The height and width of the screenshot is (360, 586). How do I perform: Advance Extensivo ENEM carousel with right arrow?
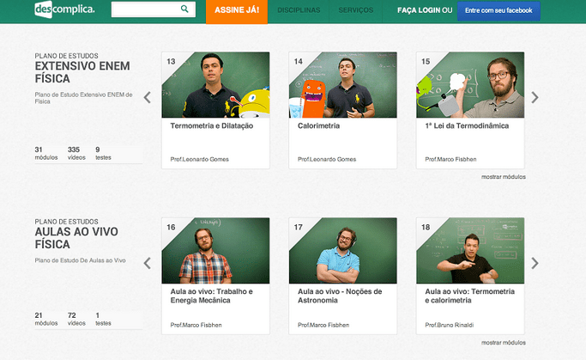pos(535,98)
